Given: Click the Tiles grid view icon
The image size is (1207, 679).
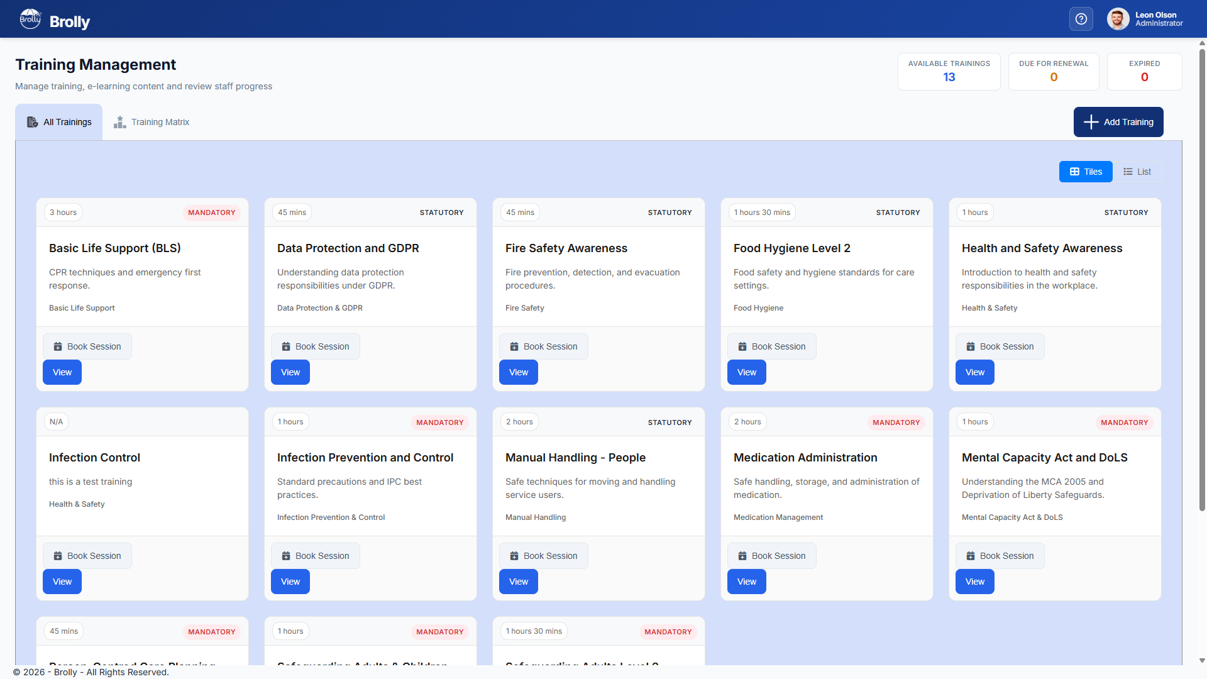Looking at the screenshot, I should (x=1074, y=172).
